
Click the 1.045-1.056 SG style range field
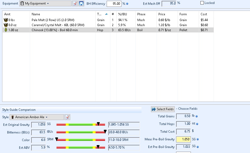124,125
